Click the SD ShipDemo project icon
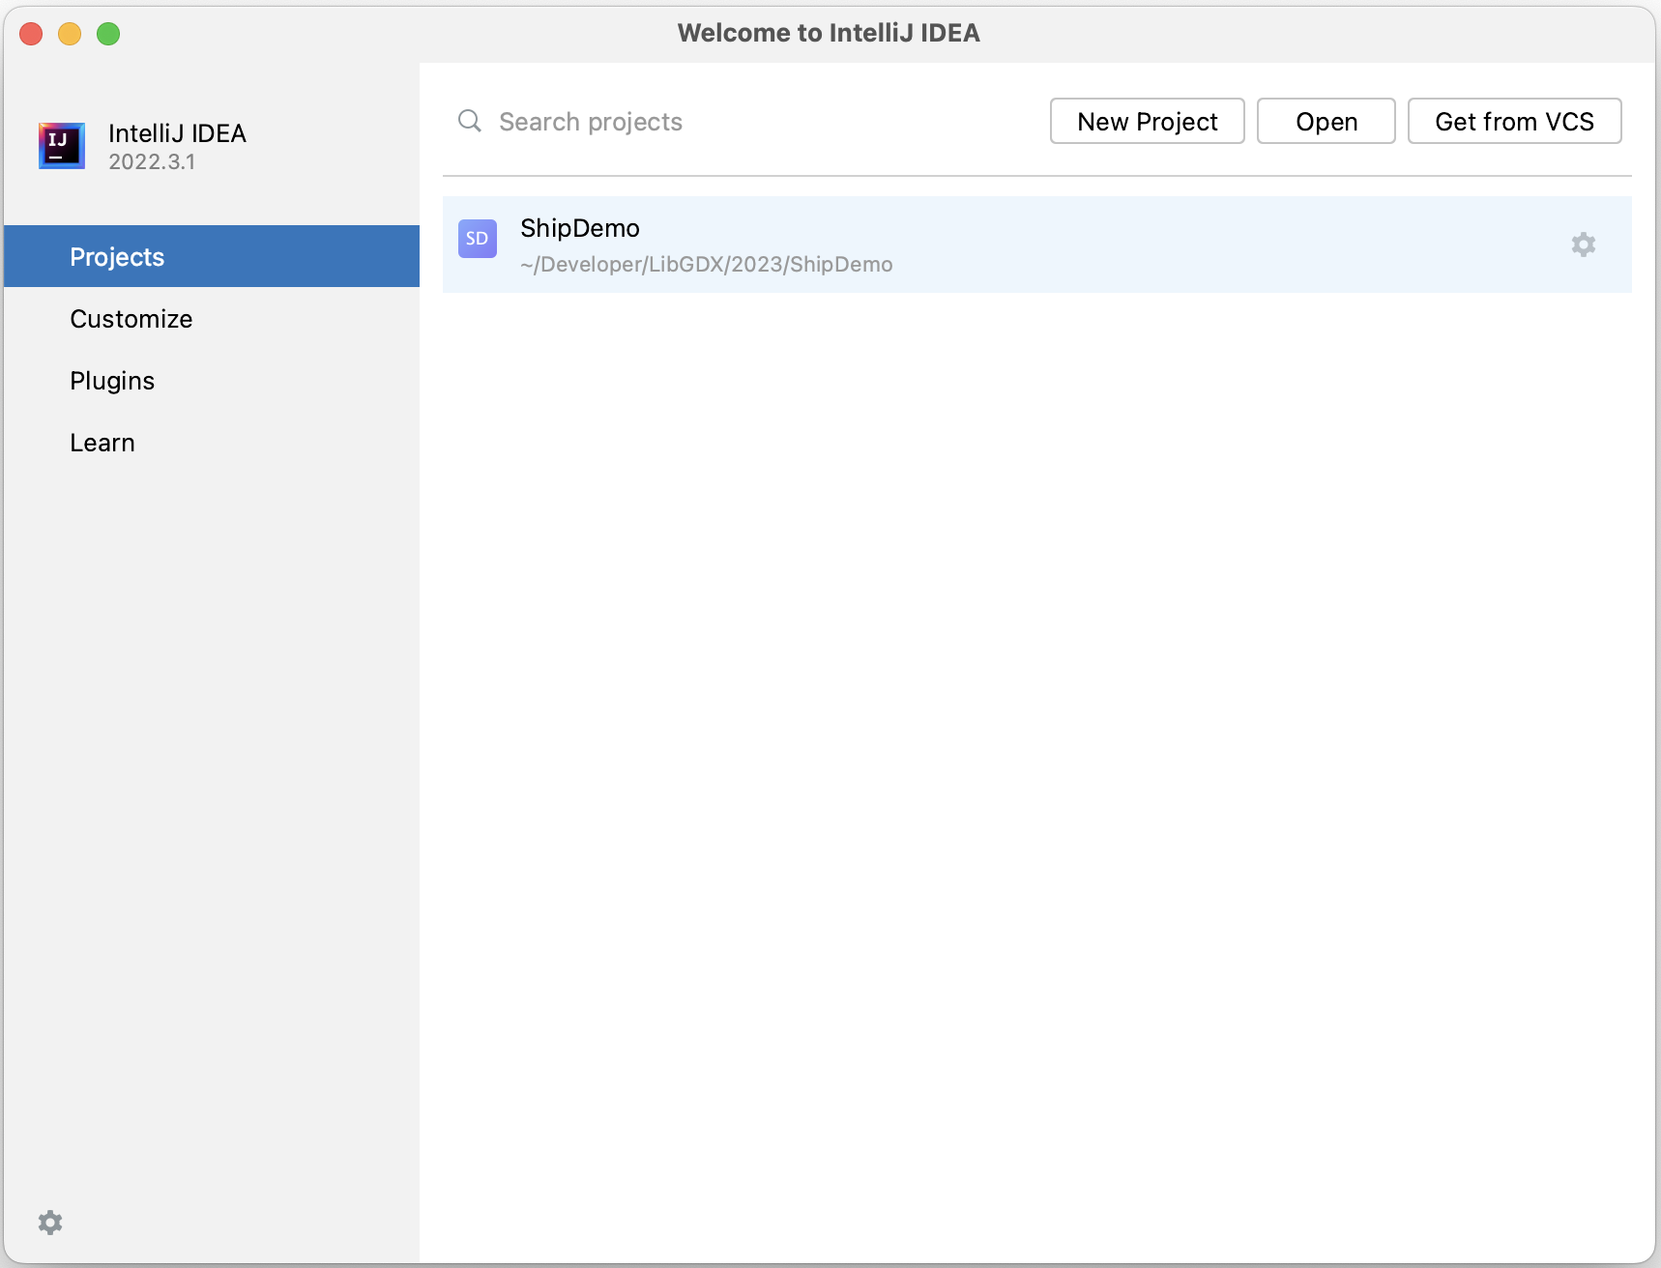This screenshot has height=1268, width=1661. [x=478, y=239]
